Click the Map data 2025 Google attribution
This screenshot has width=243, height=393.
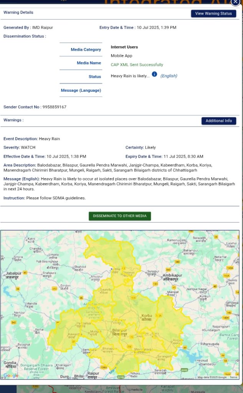212,377
